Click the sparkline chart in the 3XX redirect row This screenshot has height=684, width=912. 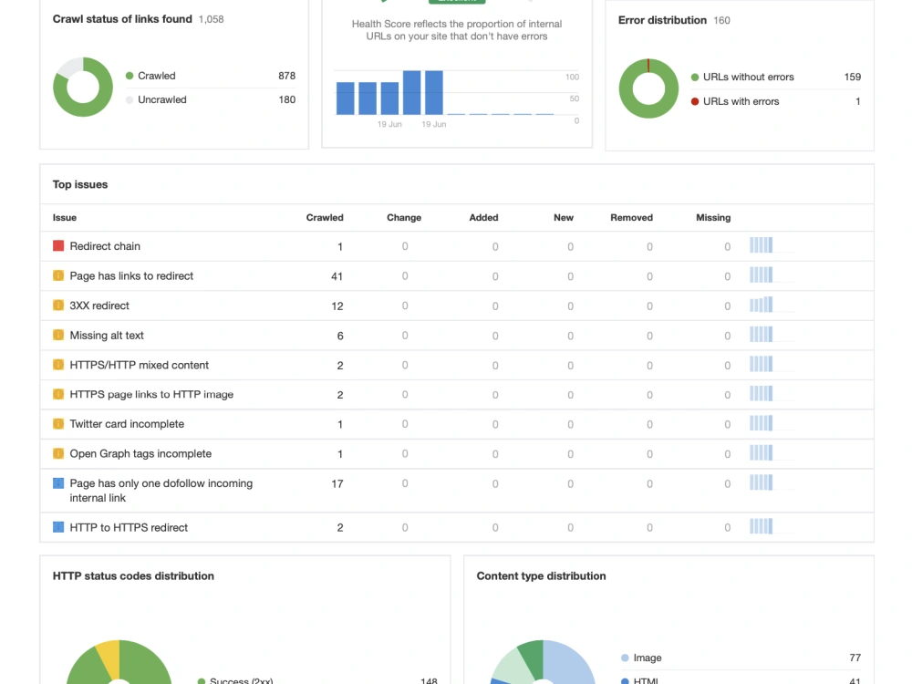pyautogui.click(x=761, y=305)
